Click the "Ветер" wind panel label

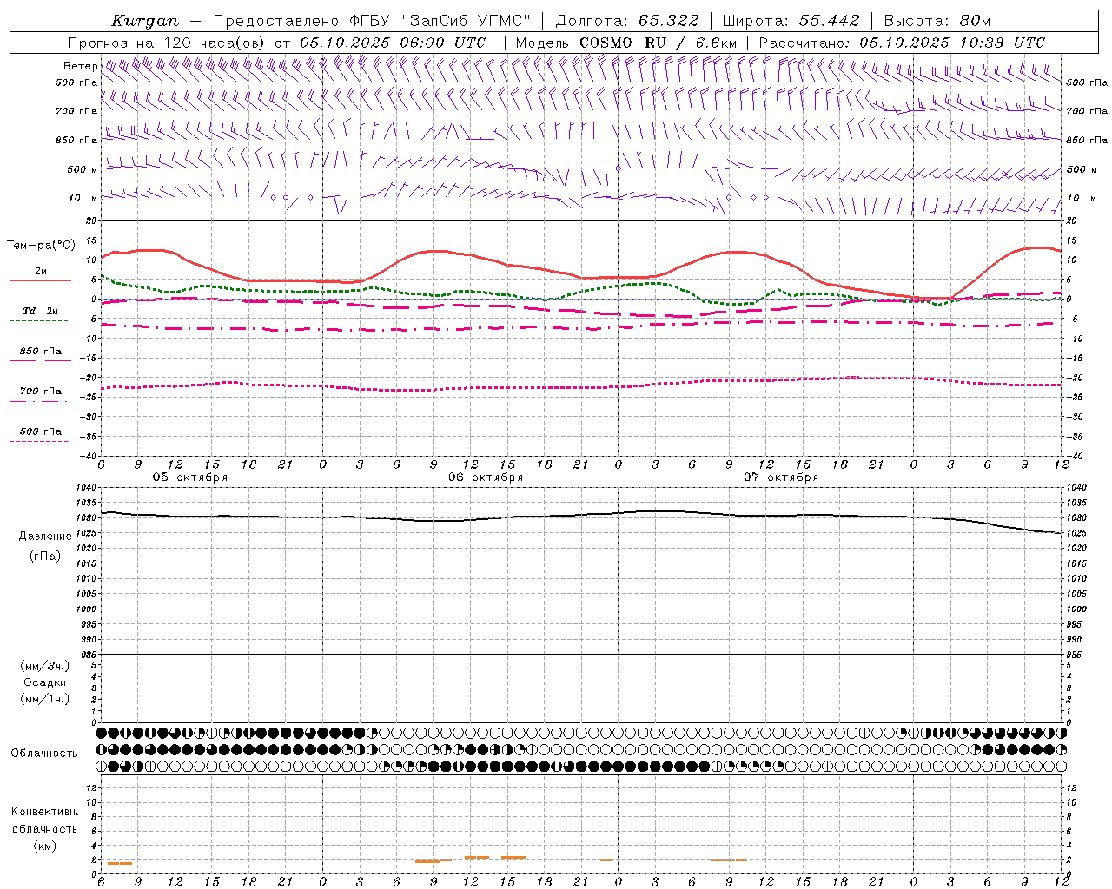pyautogui.click(x=81, y=66)
